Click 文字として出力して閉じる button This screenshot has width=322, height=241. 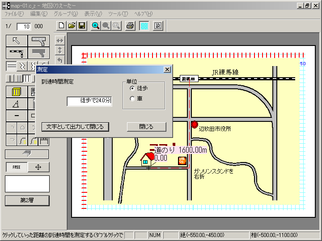click(75, 127)
